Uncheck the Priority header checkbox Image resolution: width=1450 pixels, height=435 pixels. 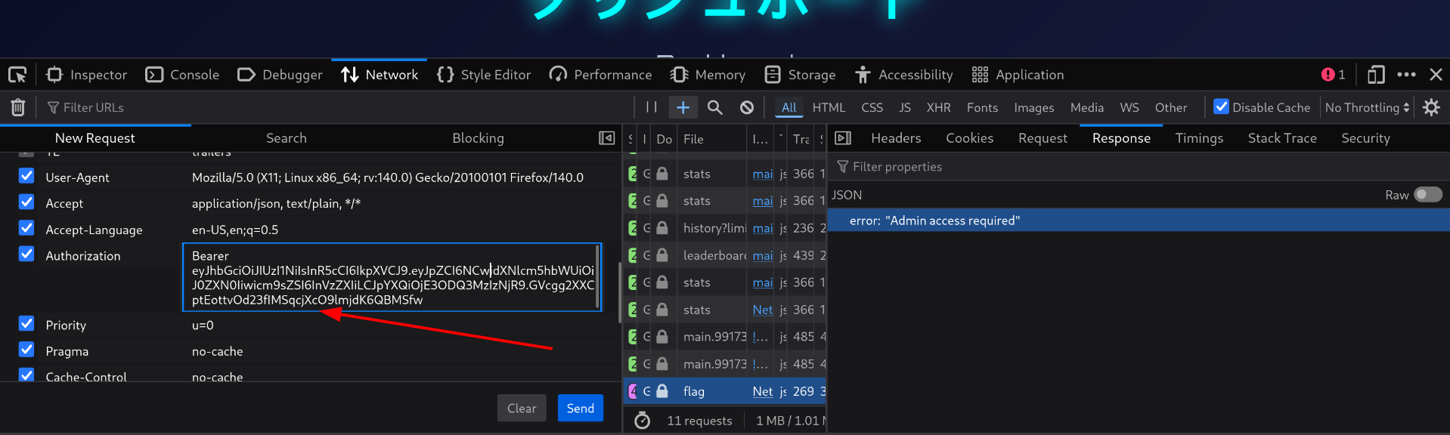[x=26, y=323]
